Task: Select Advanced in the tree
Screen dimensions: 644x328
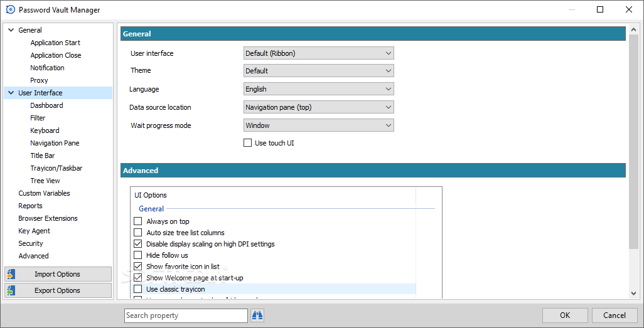Action: click(x=33, y=256)
